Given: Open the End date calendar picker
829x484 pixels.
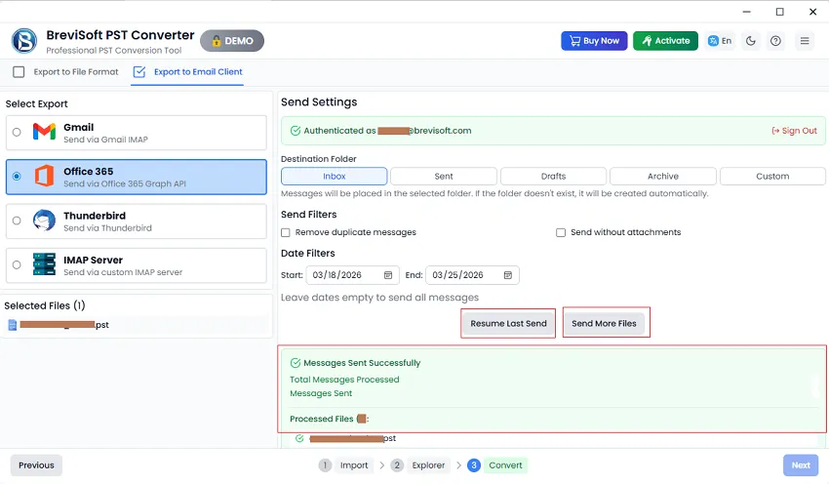Looking at the screenshot, I should coord(508,275).
